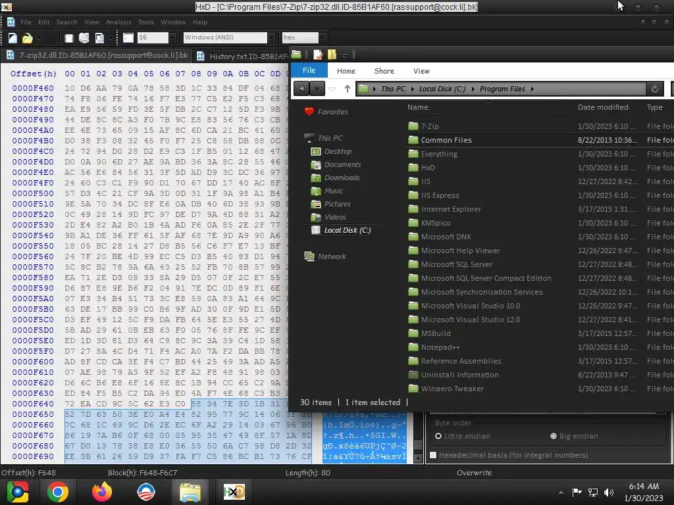Viewport: 674px width, 505px height.
Task: Click the Firefox icon in the taskbar
Action: (102, 492)
